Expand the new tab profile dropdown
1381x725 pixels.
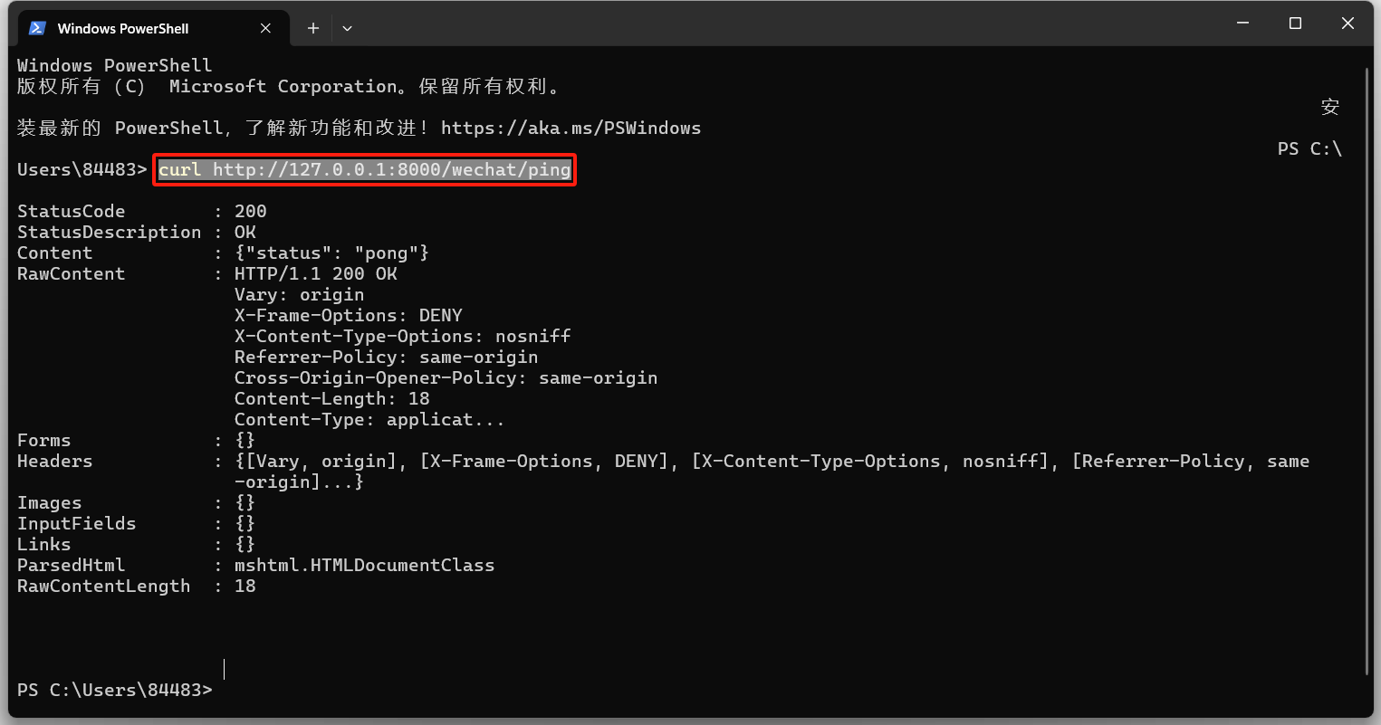tap(347, 28)
